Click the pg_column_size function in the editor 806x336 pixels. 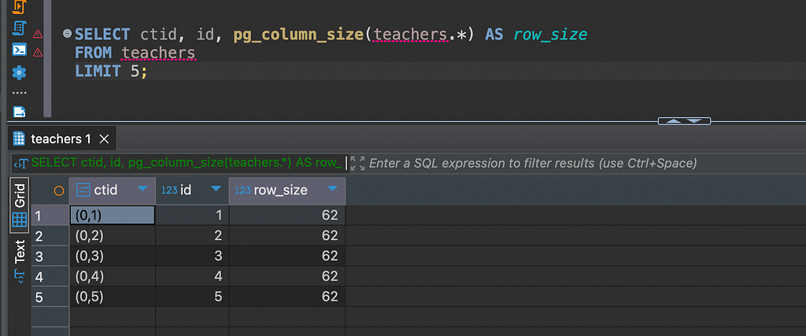[298, 35]
